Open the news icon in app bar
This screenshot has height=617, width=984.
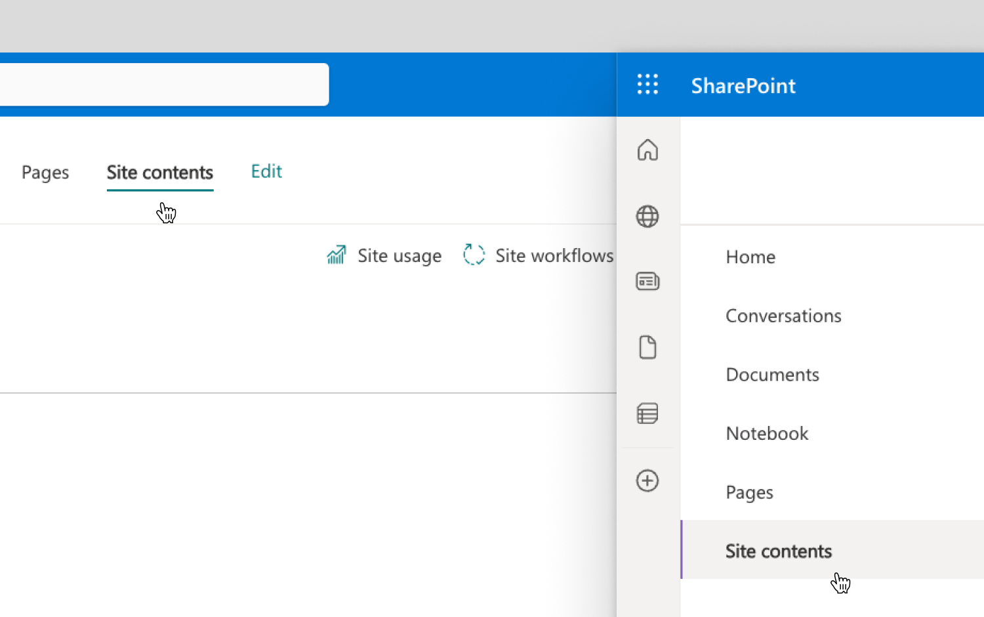pyautogui.click(x=647, y=282)
